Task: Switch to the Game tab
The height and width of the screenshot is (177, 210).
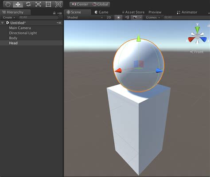Action: [101, 12]
